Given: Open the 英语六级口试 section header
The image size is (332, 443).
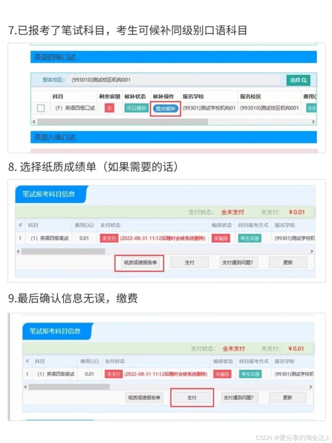Looking at the screenshot, I should [x=174, y=137].
